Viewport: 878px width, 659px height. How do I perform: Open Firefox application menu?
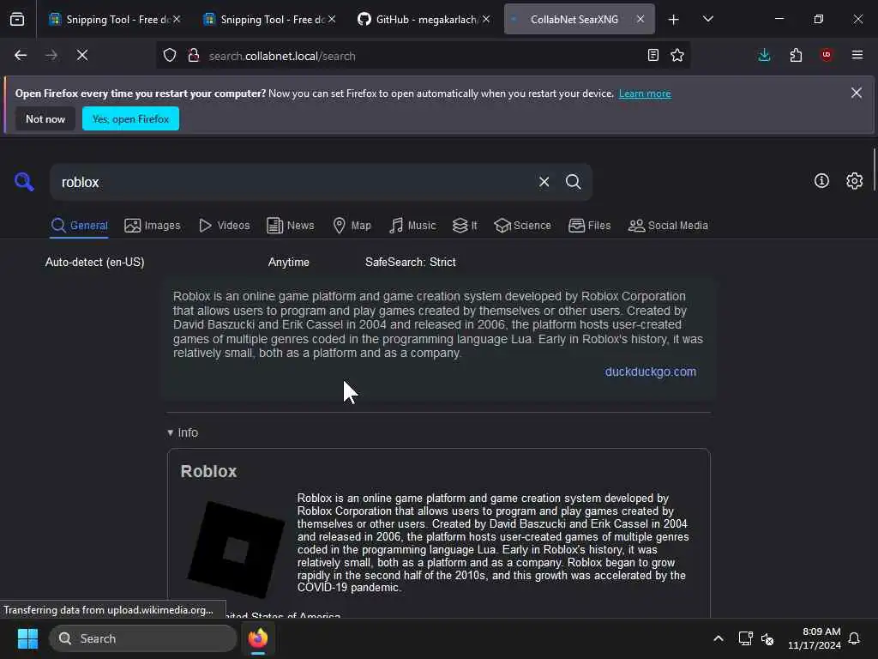click(x=857, y=55)
